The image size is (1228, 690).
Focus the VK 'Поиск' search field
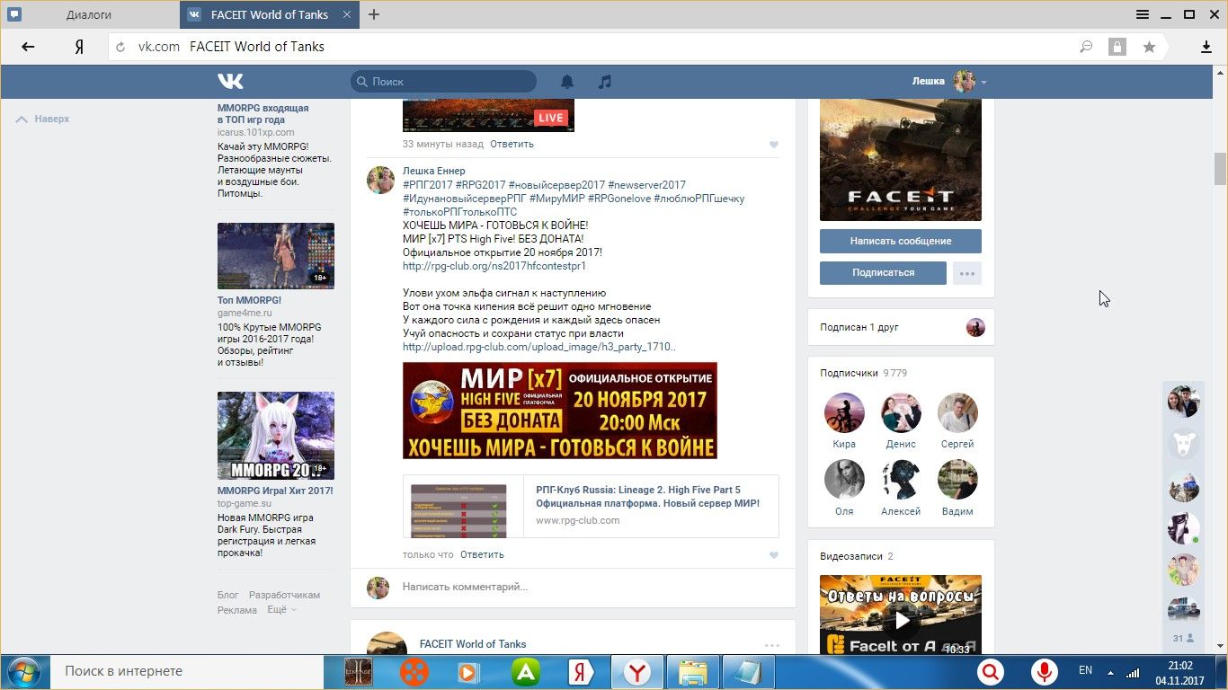point(443,82)
